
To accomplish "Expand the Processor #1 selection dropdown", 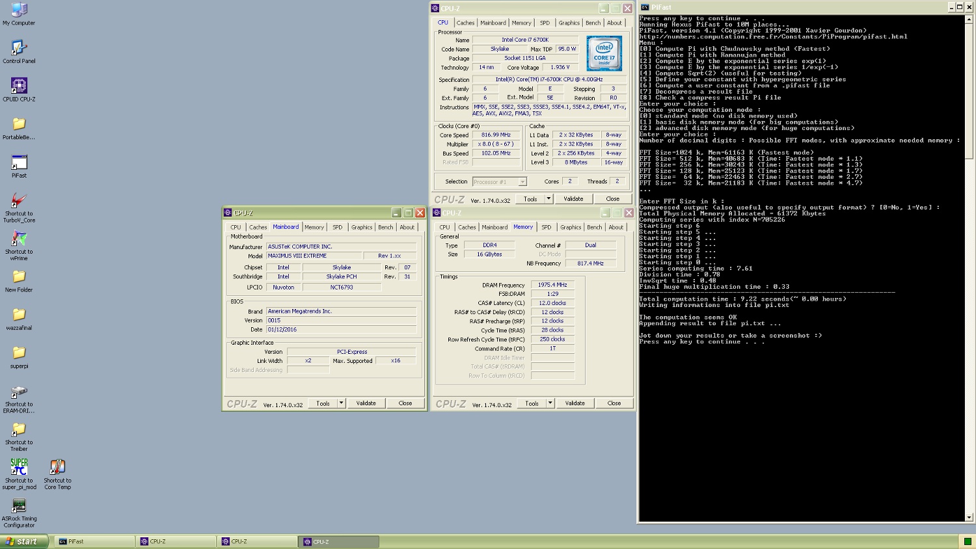I will (x=522, y=182).
